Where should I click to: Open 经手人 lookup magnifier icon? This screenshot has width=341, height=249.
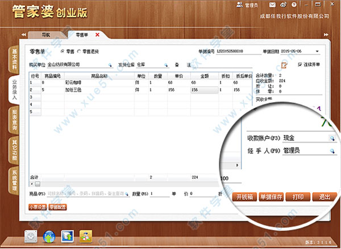(x=332, y=151)
